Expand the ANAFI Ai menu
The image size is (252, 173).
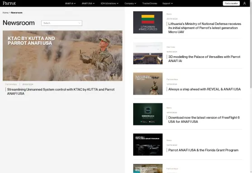[70, 3]
